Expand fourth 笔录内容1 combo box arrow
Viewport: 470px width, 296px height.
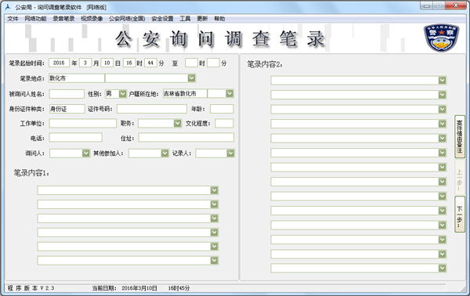(214, 233)
